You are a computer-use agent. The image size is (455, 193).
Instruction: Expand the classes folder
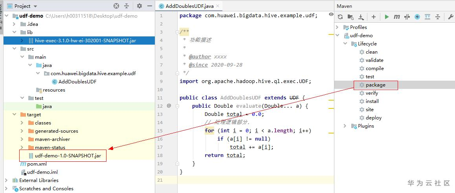[x=22, y=123]
